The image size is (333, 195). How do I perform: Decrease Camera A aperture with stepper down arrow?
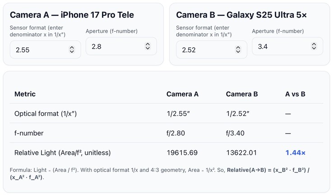point(148,48)
